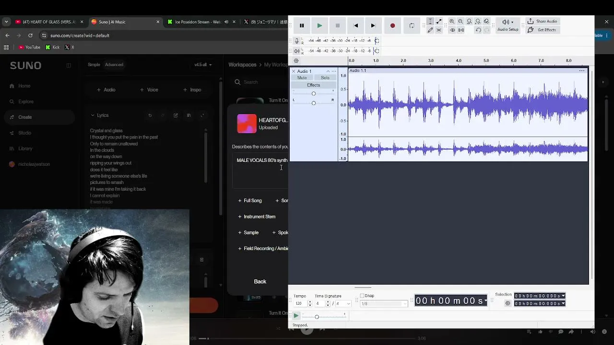Open the selection start time format dropdown
This screenshot has width=614, height=345.
[563, 296]
